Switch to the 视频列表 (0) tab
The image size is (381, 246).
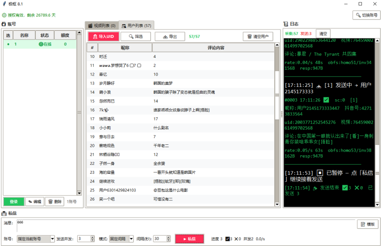tap(101, 26)
